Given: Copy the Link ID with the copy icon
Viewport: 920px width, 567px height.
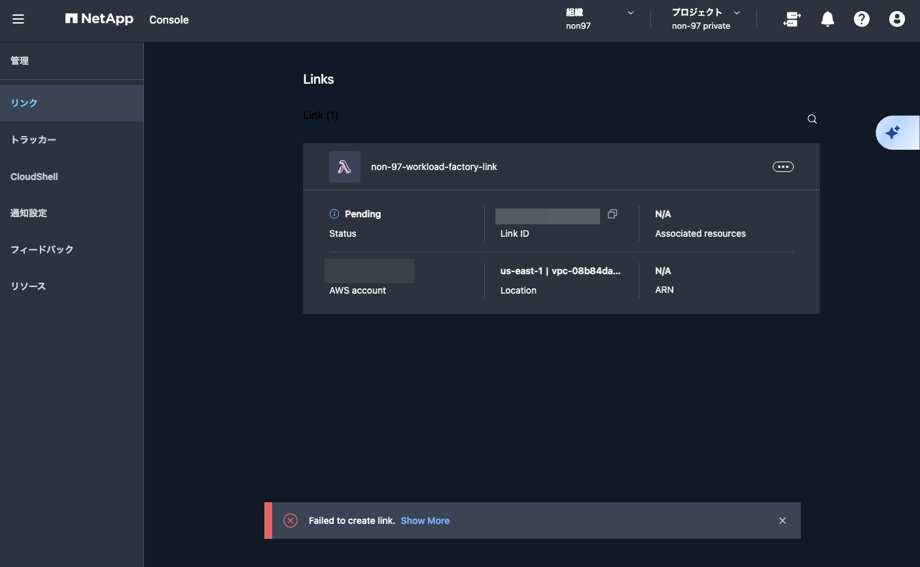Looking at the screenshot, I should click(x=612, y=214).
